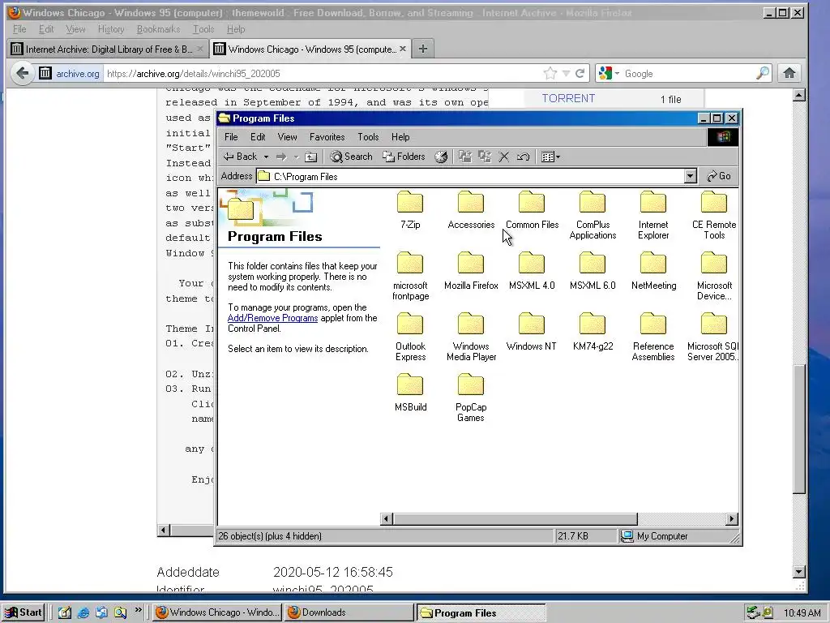The image size is (830, 623).
Task: Select the ComPlus Applications folder
Action: tap(593, 216)
